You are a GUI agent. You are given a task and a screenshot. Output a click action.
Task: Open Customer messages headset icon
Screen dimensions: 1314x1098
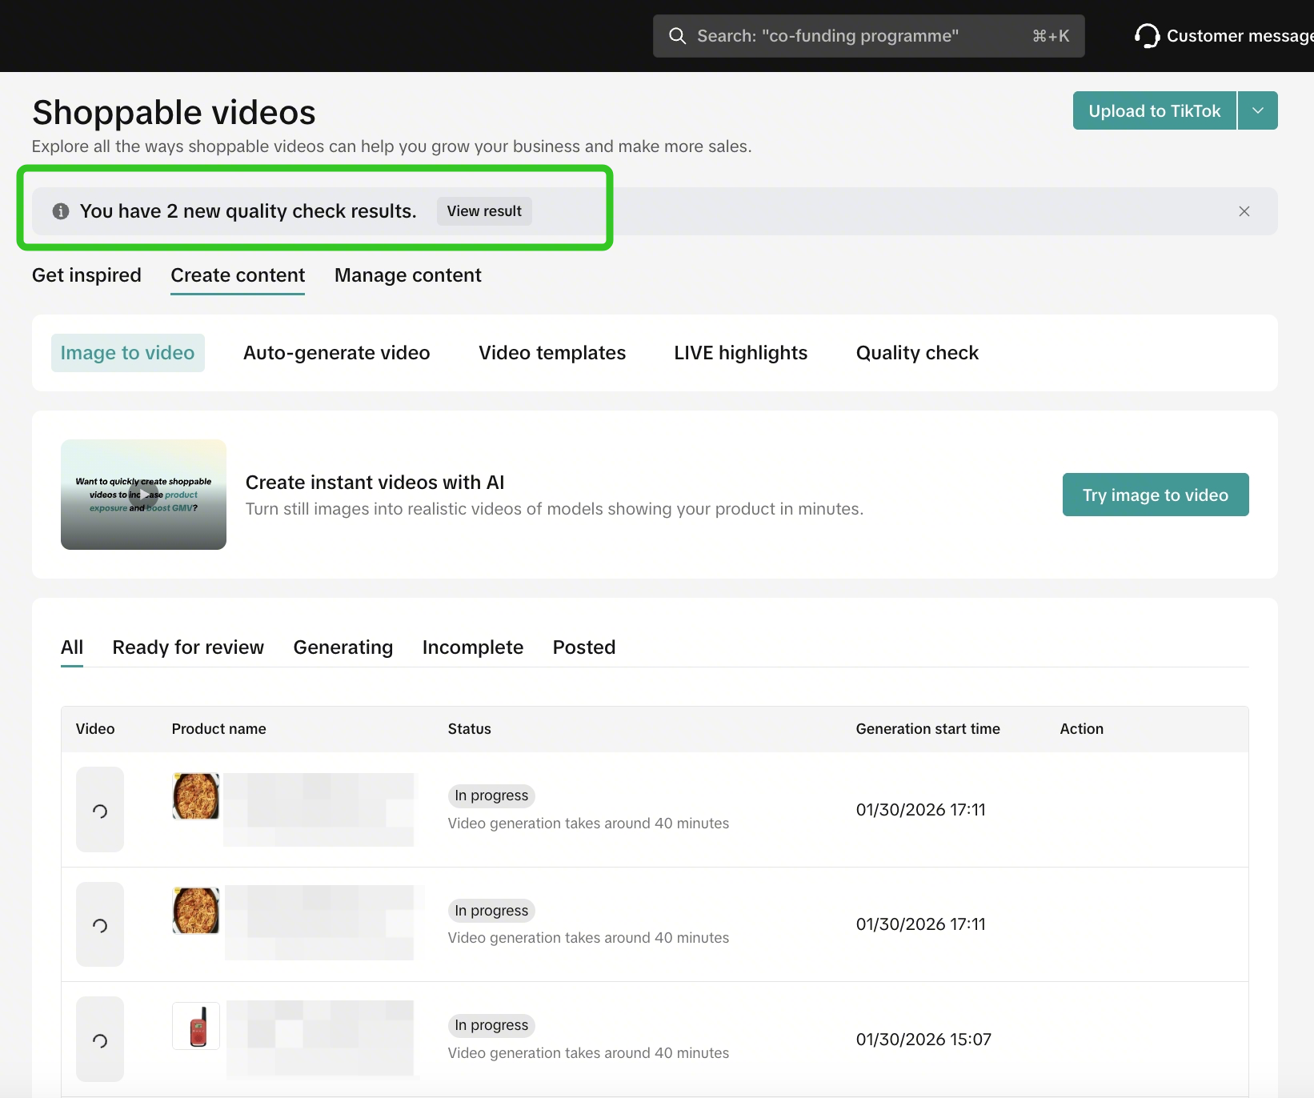1147,36
